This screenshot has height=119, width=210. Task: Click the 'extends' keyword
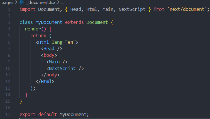(x=74, y=22)
